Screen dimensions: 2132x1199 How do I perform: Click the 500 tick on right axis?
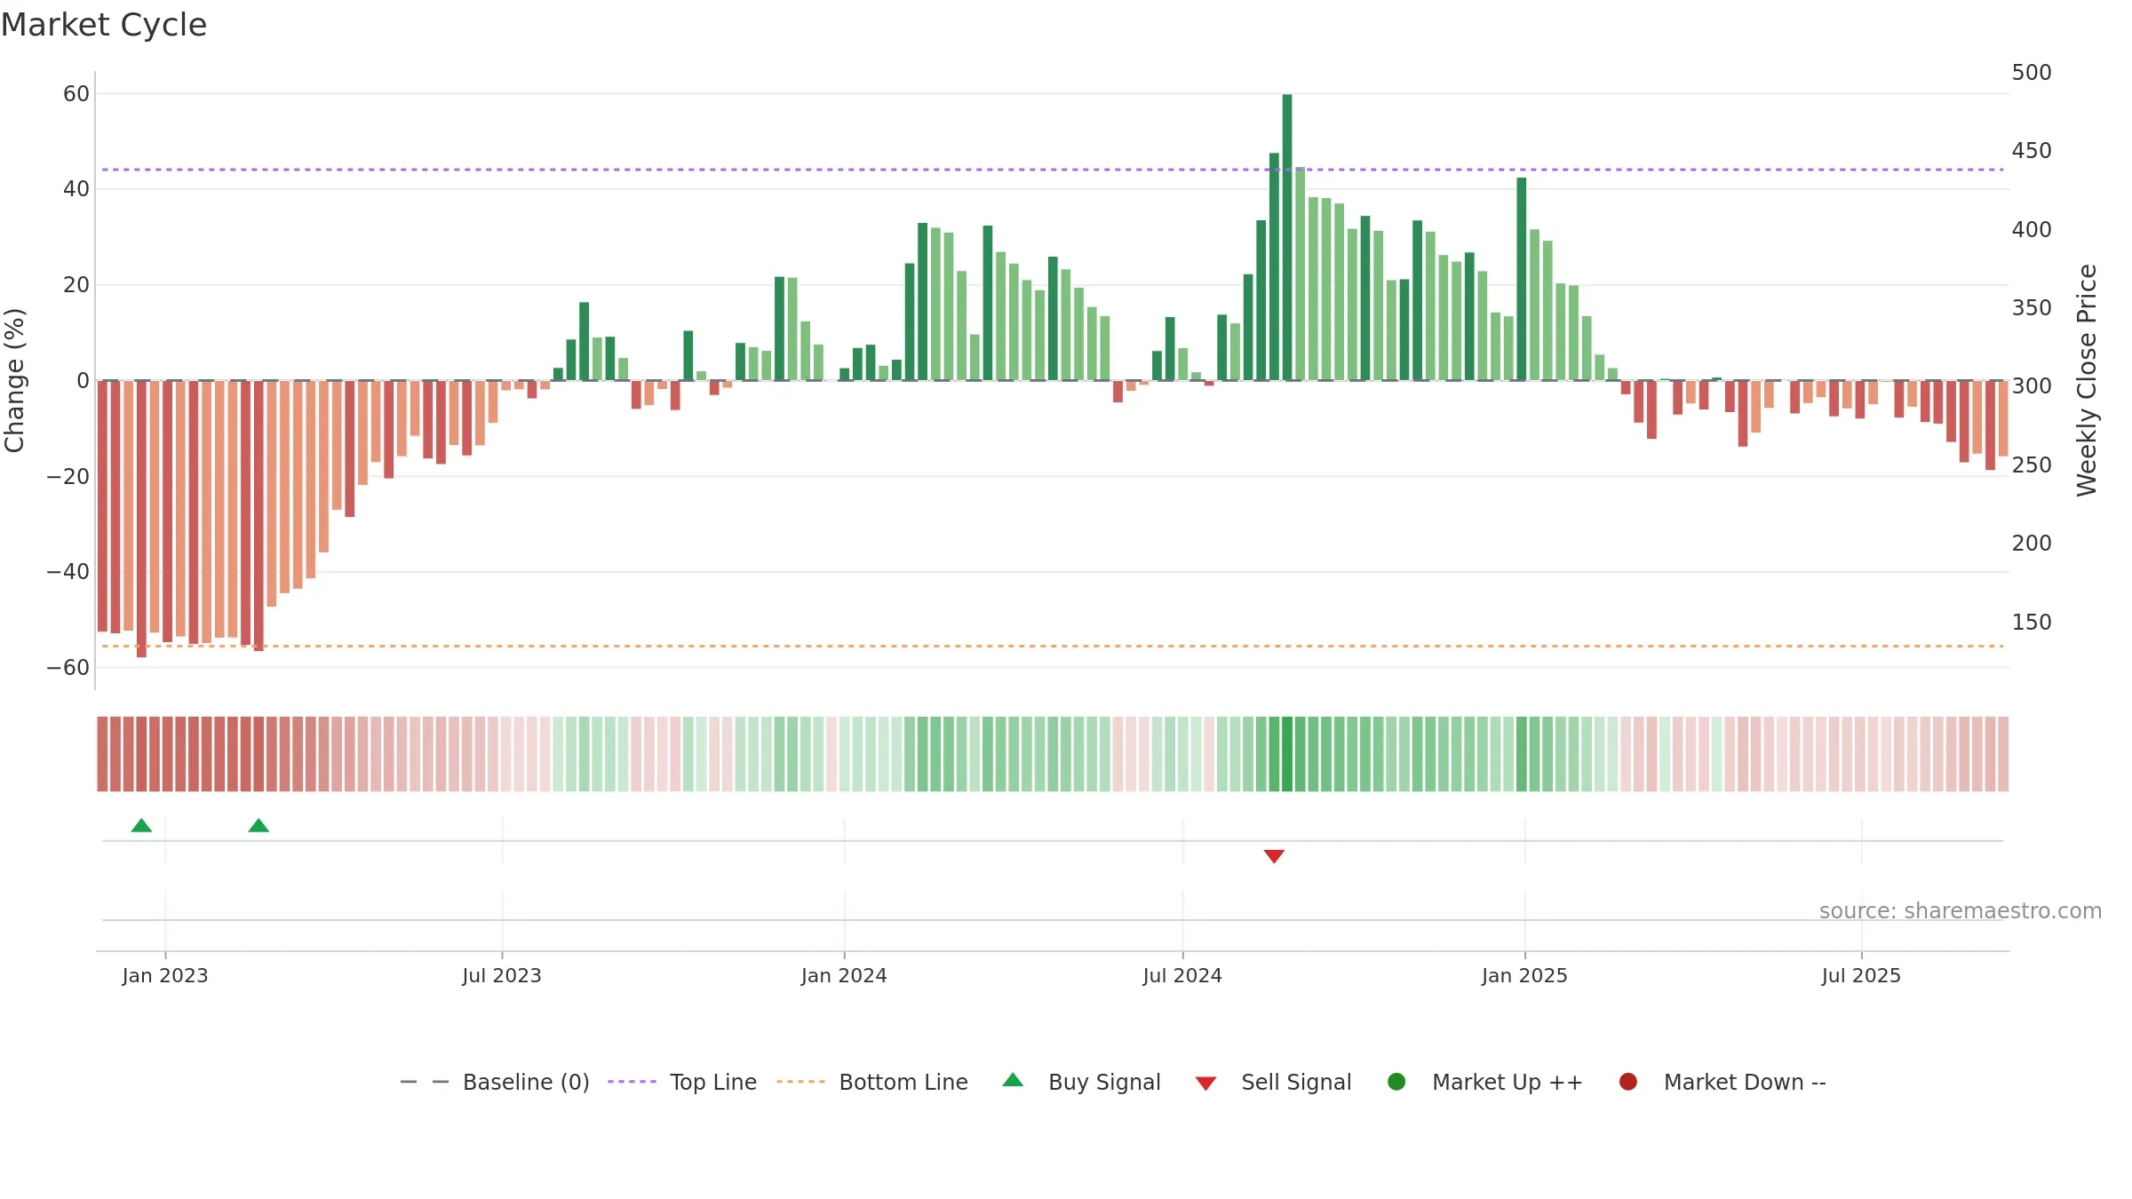[2032, 72]
